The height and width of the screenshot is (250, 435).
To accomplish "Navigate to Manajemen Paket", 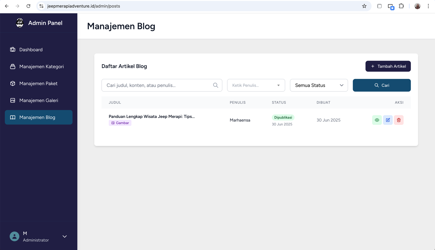I will point(38,84).
